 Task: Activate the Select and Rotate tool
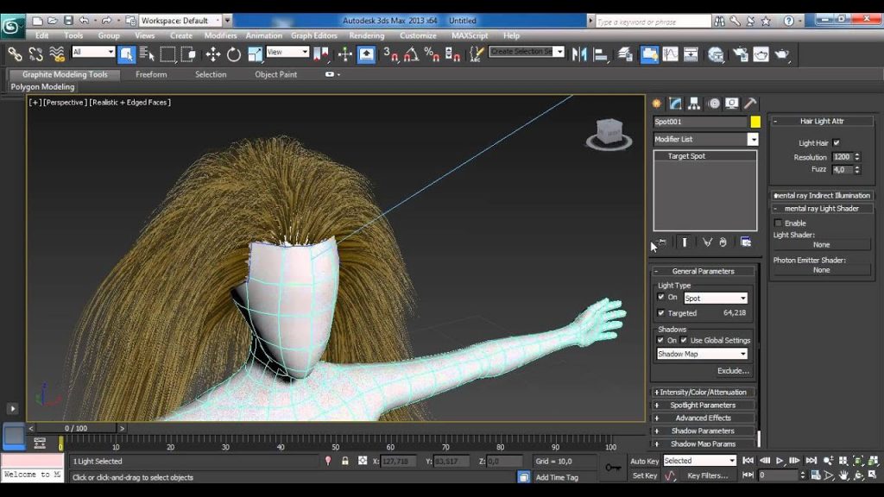pos(233,54)
